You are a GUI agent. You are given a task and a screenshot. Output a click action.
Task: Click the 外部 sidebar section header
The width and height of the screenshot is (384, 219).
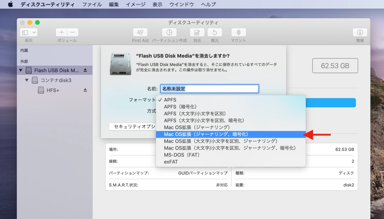[24, 61]
